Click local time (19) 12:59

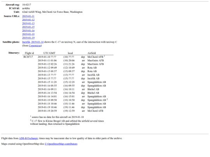(69, 111)
